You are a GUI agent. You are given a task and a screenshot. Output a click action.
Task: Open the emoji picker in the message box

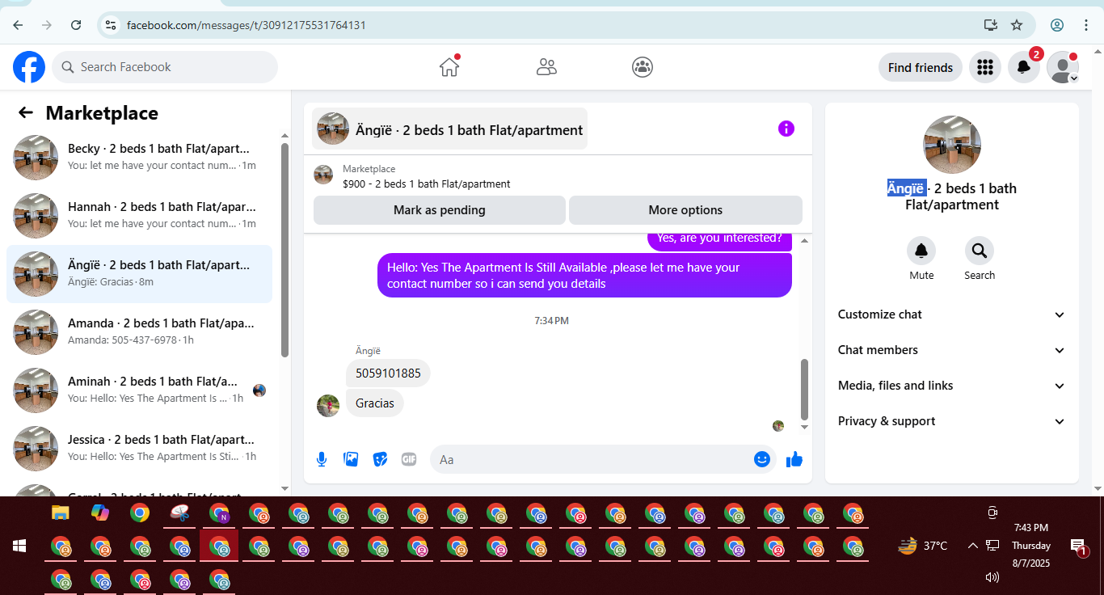click(762, 459)
